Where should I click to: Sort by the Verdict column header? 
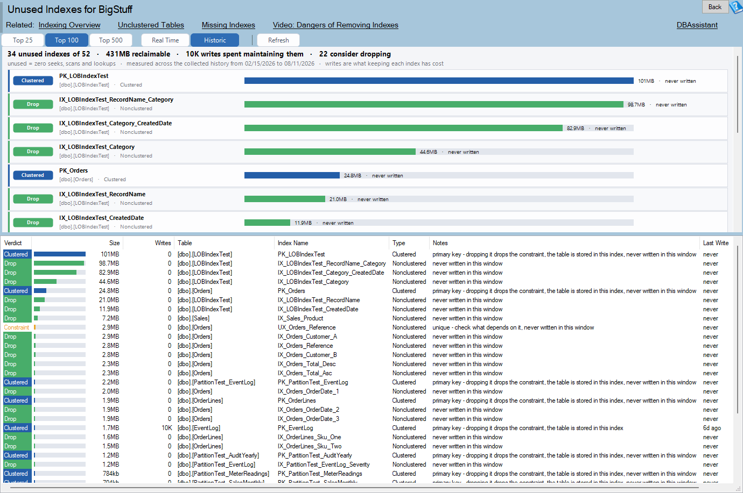click(x=16, y=243)
